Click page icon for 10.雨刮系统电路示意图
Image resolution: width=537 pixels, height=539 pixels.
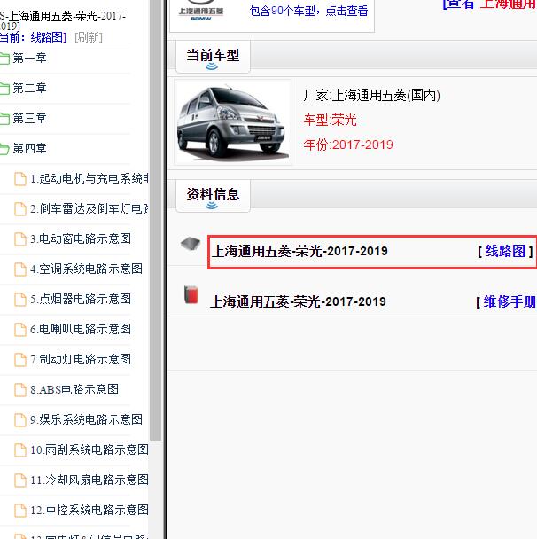(x=19, y=450)
